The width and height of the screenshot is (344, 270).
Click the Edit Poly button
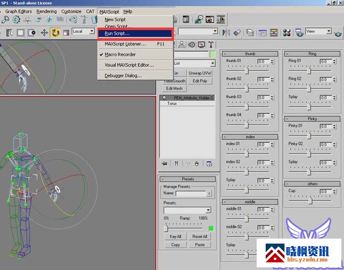(200, 81)
